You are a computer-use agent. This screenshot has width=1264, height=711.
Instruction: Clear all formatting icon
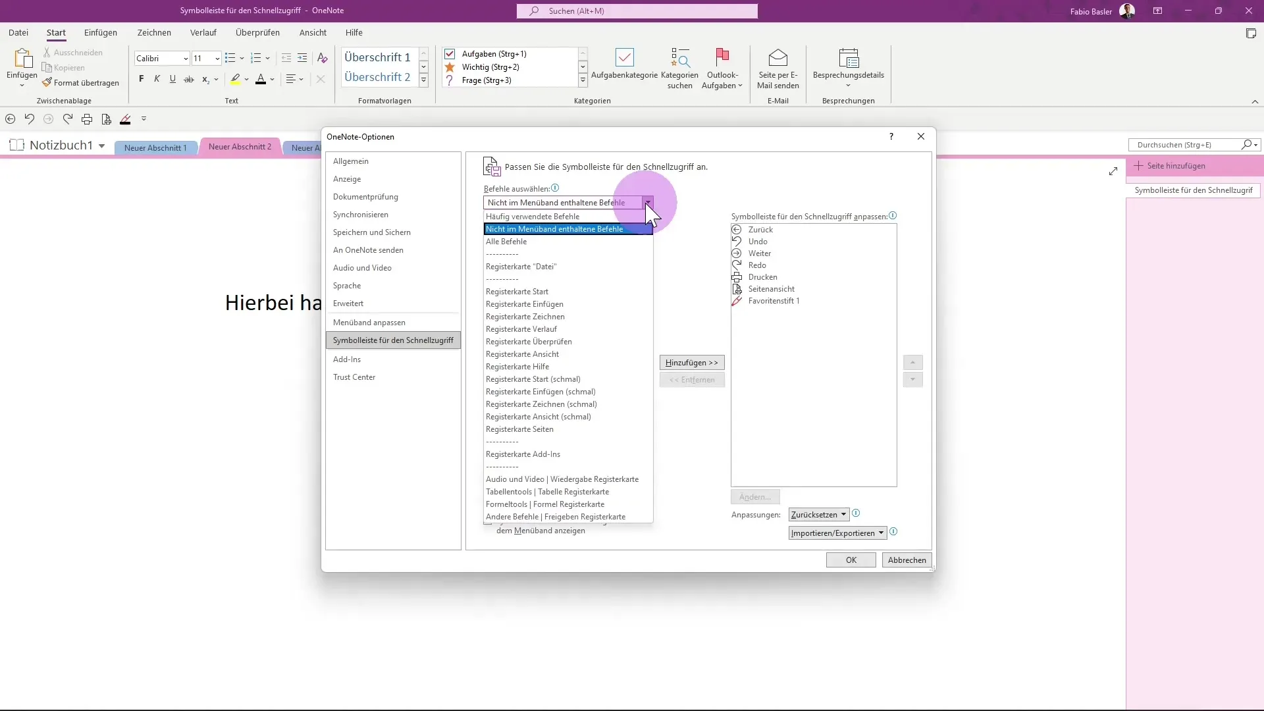coord(322,58)
